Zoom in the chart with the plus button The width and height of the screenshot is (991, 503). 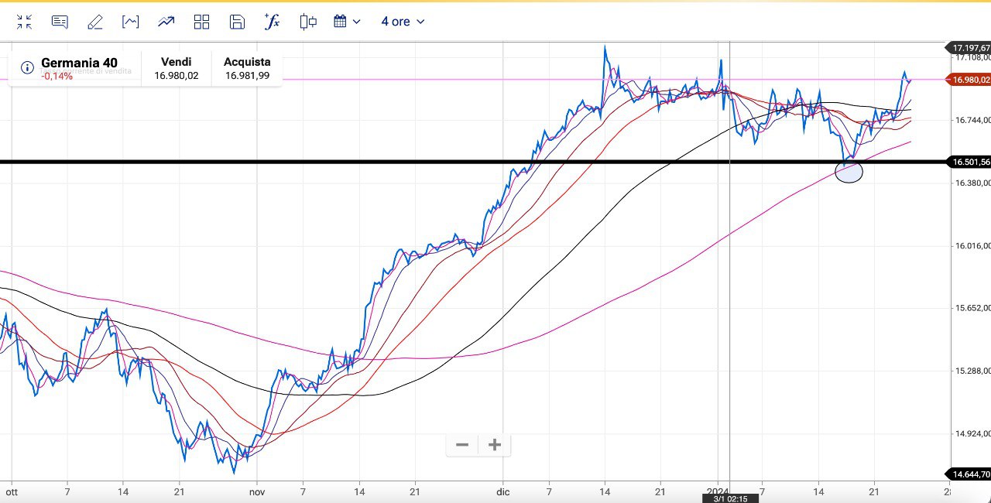pyautogui.click(x=495, y=445)
